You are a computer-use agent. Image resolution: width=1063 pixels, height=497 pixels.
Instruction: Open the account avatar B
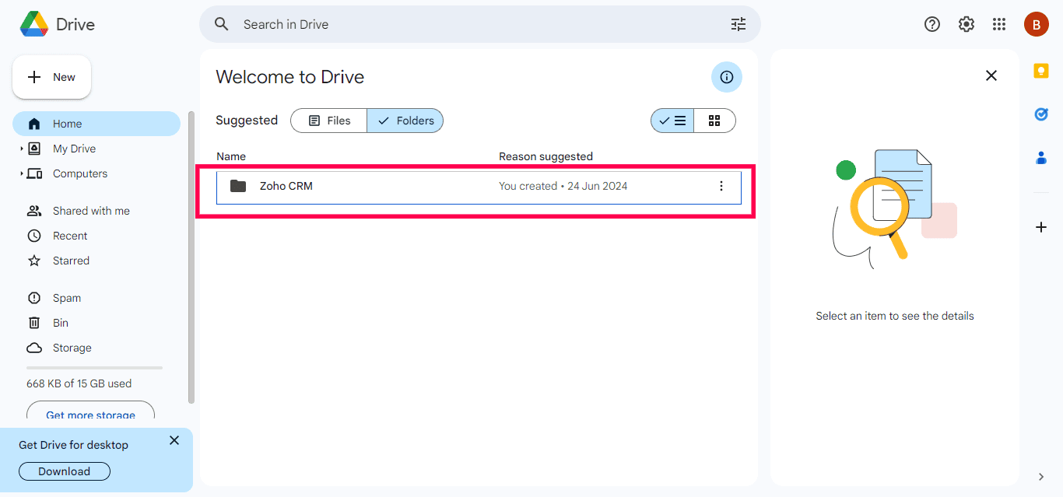point(1036,24)
